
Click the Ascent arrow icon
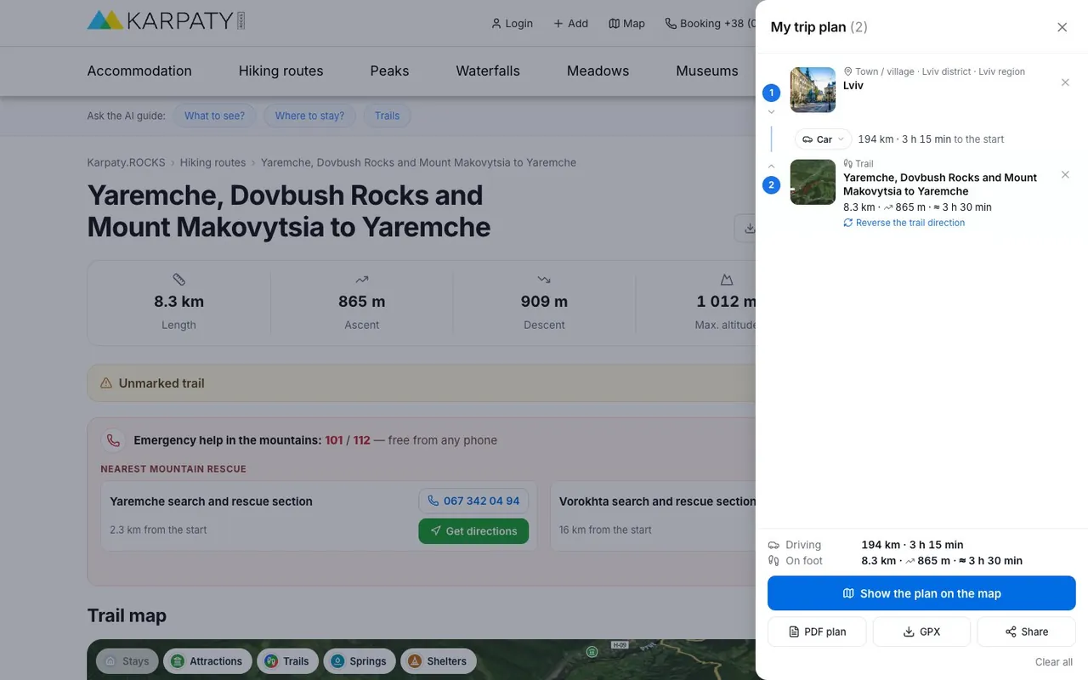click(x=362, y=279)
